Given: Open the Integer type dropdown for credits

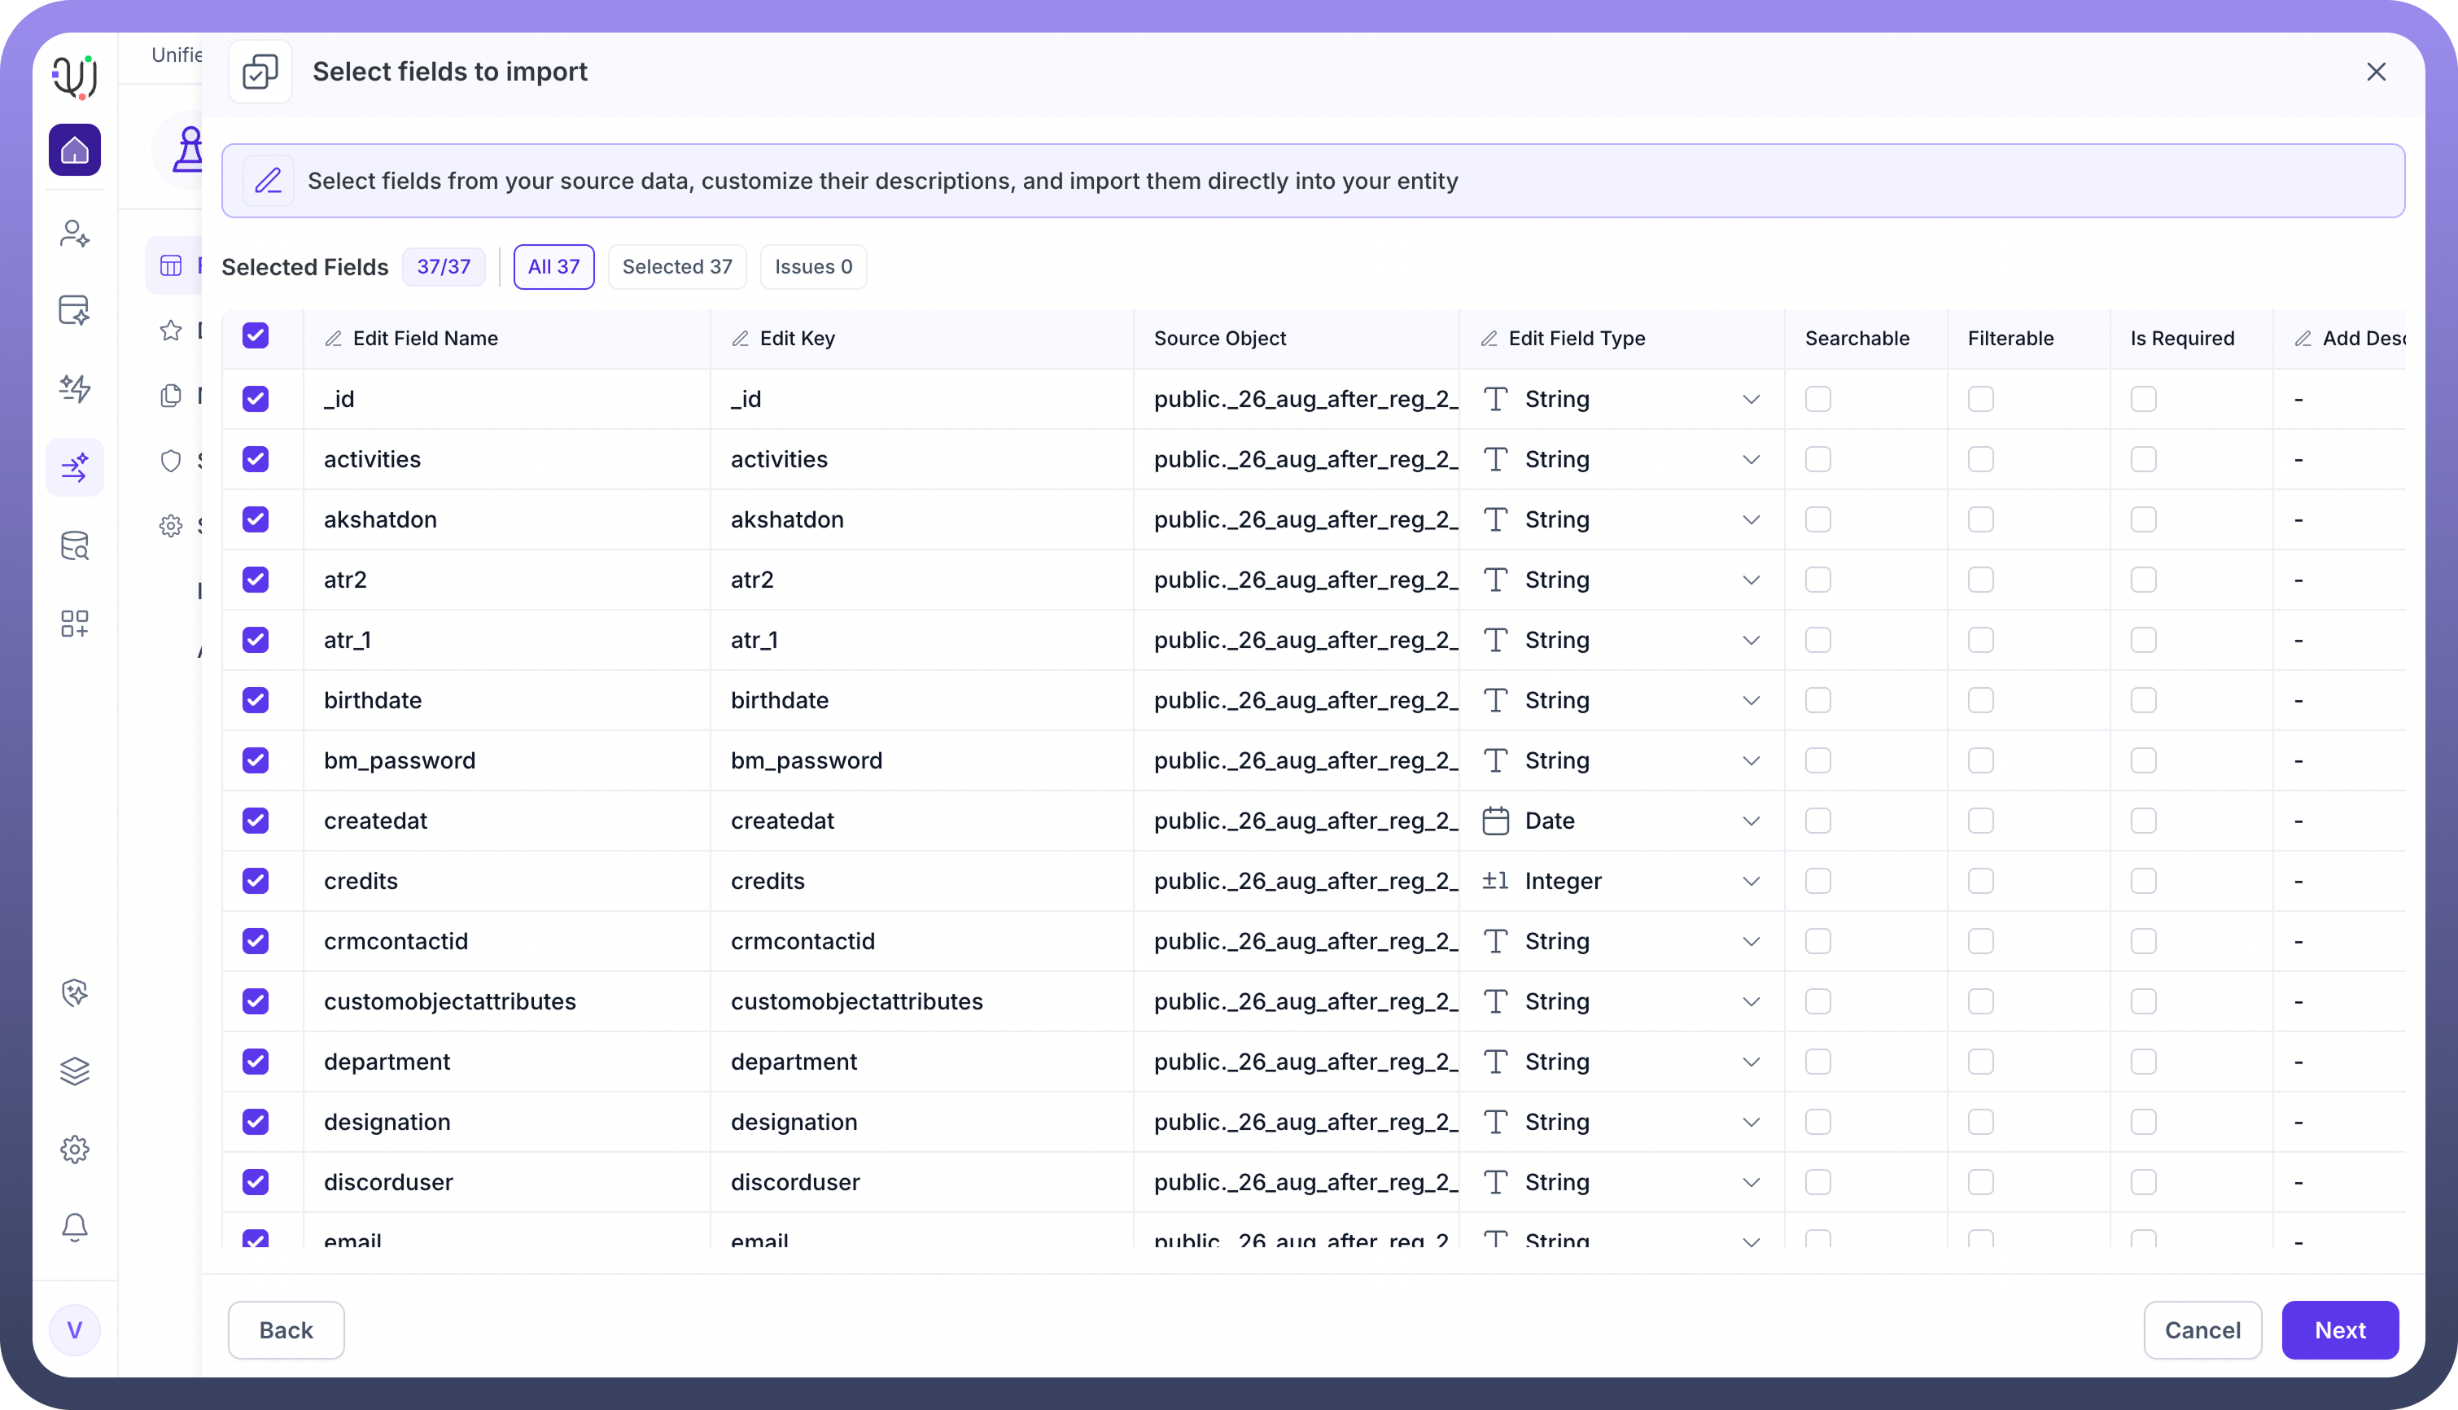Looking at the screenshot, I should tap(1751, 881).
